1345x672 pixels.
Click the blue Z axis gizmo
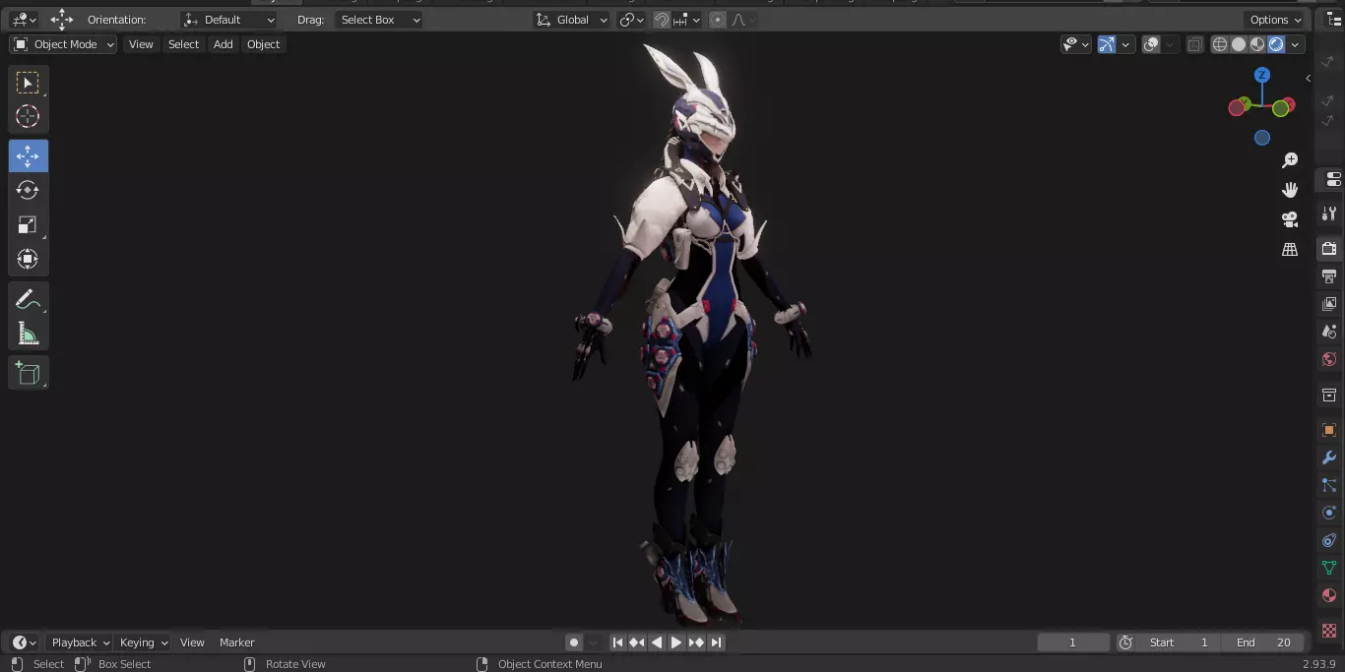[1262, 75]
